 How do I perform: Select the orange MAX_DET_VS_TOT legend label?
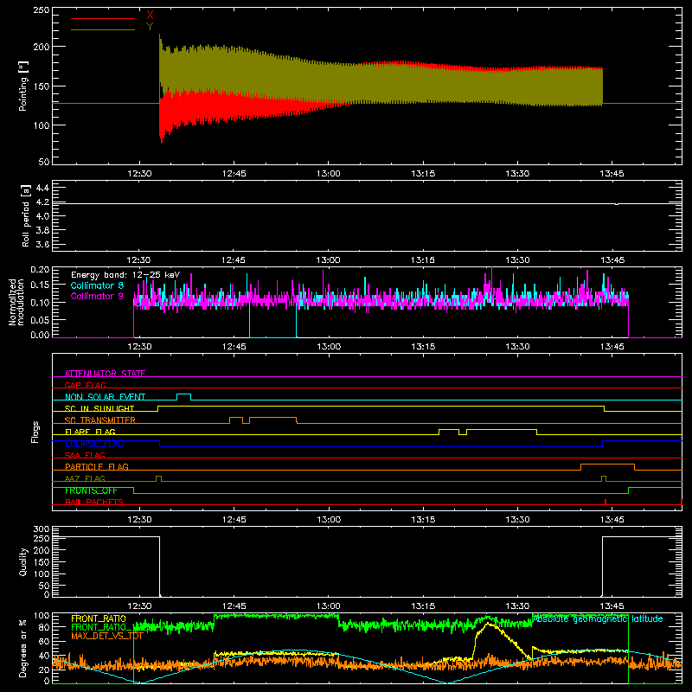tap(107, 636)
